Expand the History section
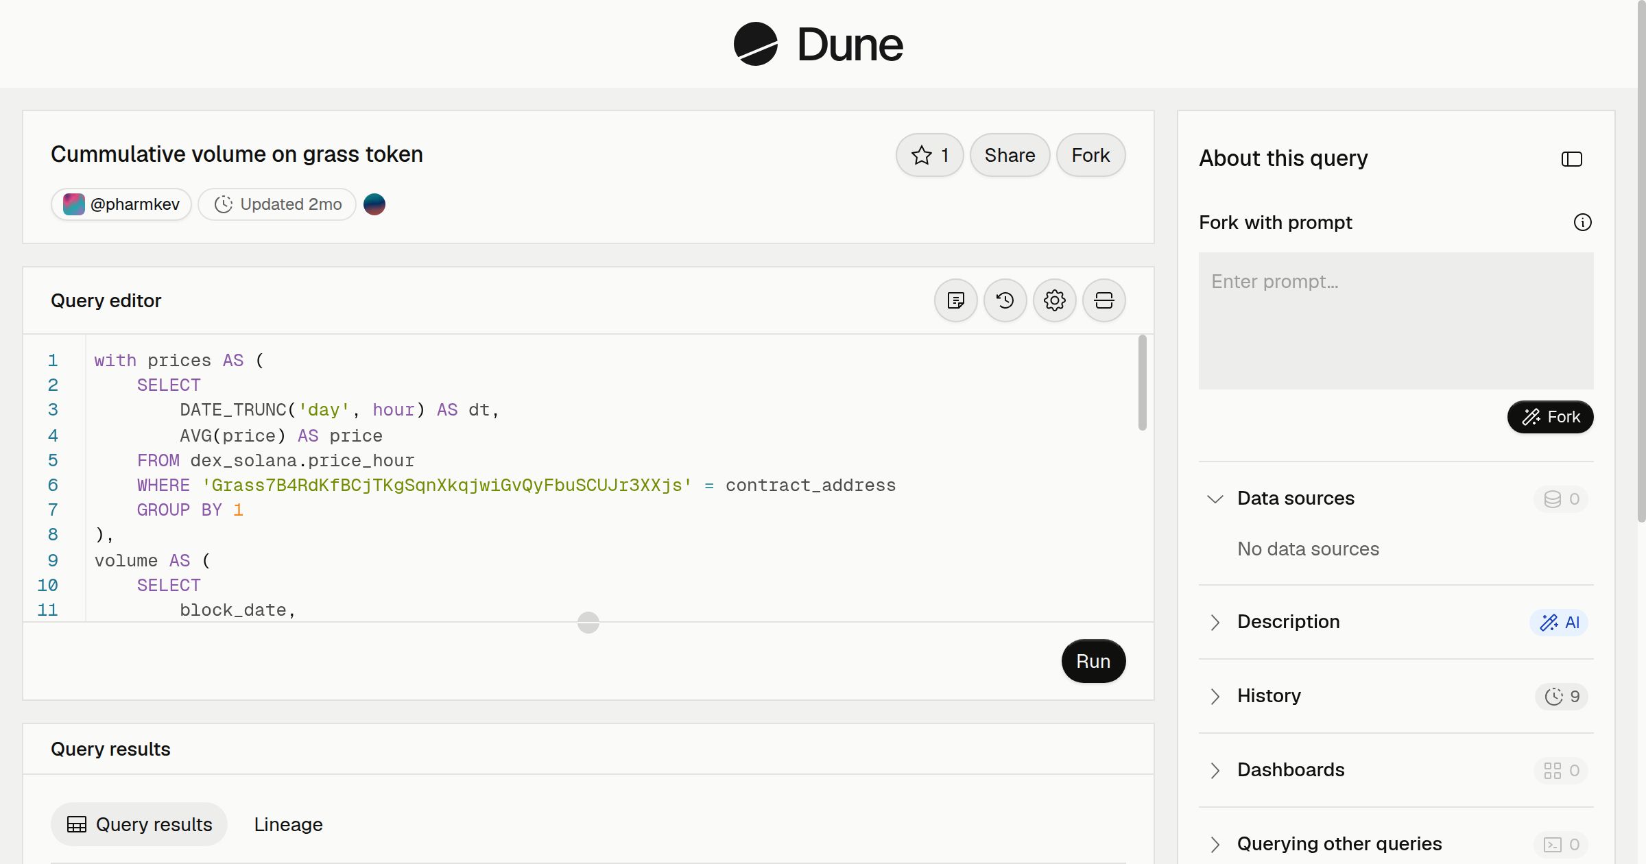 pos(1215,696)
